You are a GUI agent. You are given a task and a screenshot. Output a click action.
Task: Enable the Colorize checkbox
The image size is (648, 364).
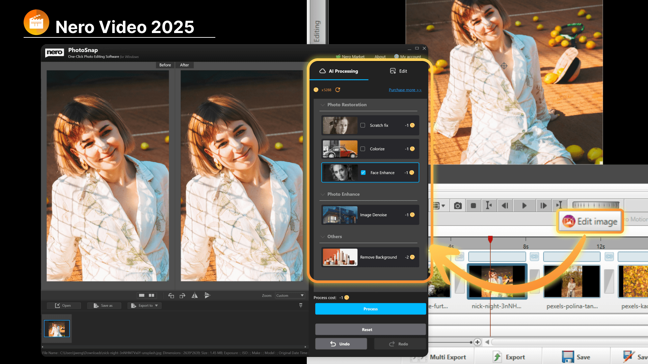[x=363, y=149]
